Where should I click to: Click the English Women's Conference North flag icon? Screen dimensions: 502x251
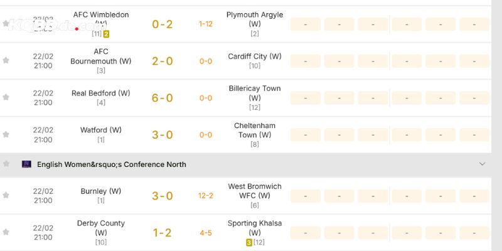(26, 164)
